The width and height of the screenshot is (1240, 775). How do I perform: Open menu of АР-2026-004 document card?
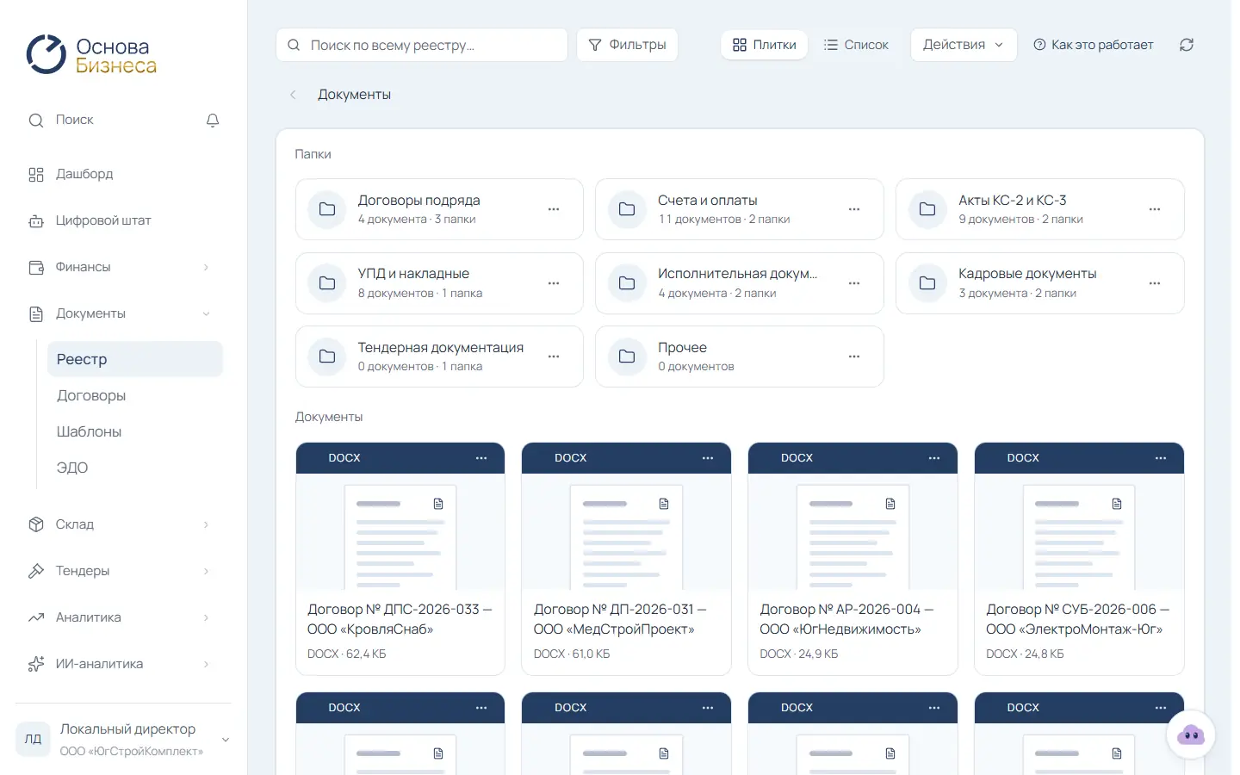coord(934,458)
